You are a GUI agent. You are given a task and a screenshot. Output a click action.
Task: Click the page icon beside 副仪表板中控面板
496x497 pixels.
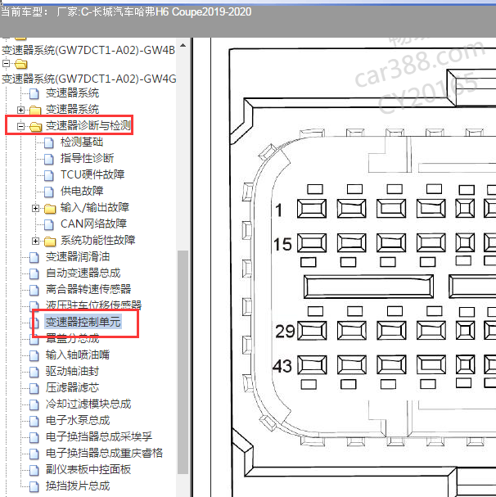pyautogui.click(x=34, y=470)
